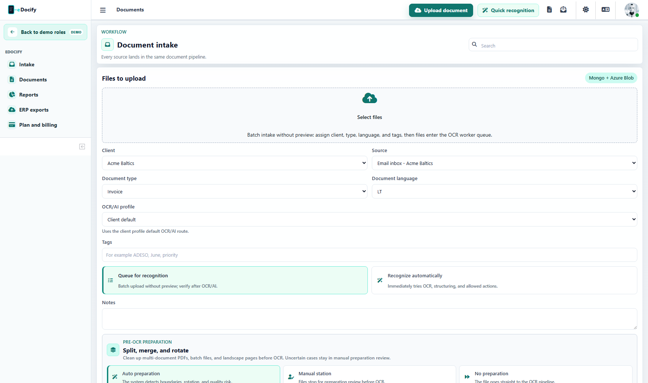
Task: Click Back to demo roles
Action: click(x=45, y=32)
